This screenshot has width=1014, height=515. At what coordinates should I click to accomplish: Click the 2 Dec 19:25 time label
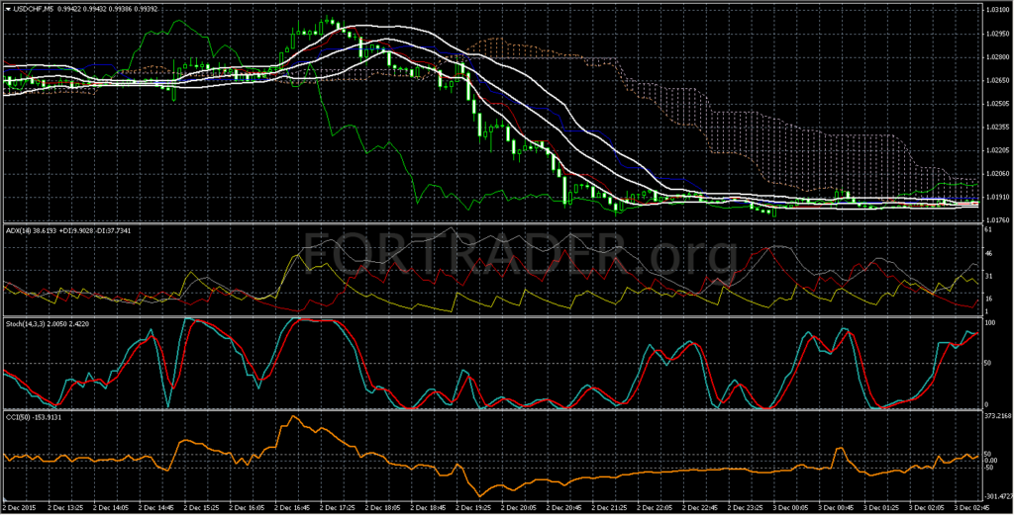coord(475,508)
